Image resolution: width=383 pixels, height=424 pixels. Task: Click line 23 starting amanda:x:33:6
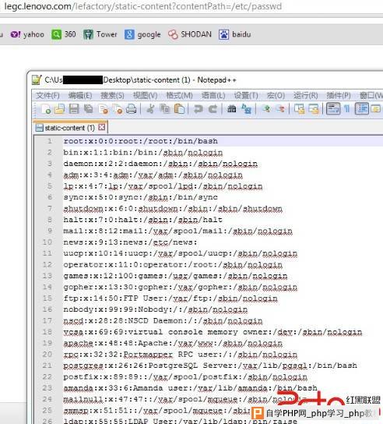pyautogui.click(x=191, y=388)
